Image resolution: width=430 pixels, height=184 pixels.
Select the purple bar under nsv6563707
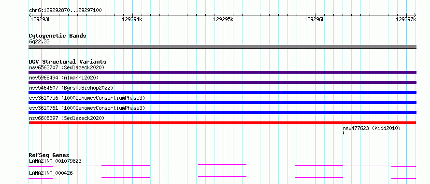click(x=222, y=72)
